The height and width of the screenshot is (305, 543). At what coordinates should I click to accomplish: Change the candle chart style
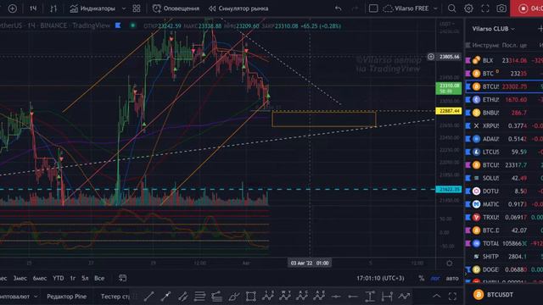pyautogui.click(x=53, y=8)
